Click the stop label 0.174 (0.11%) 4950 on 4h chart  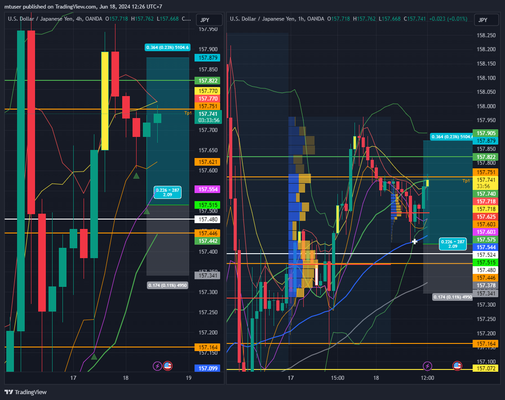pos(168,286)
